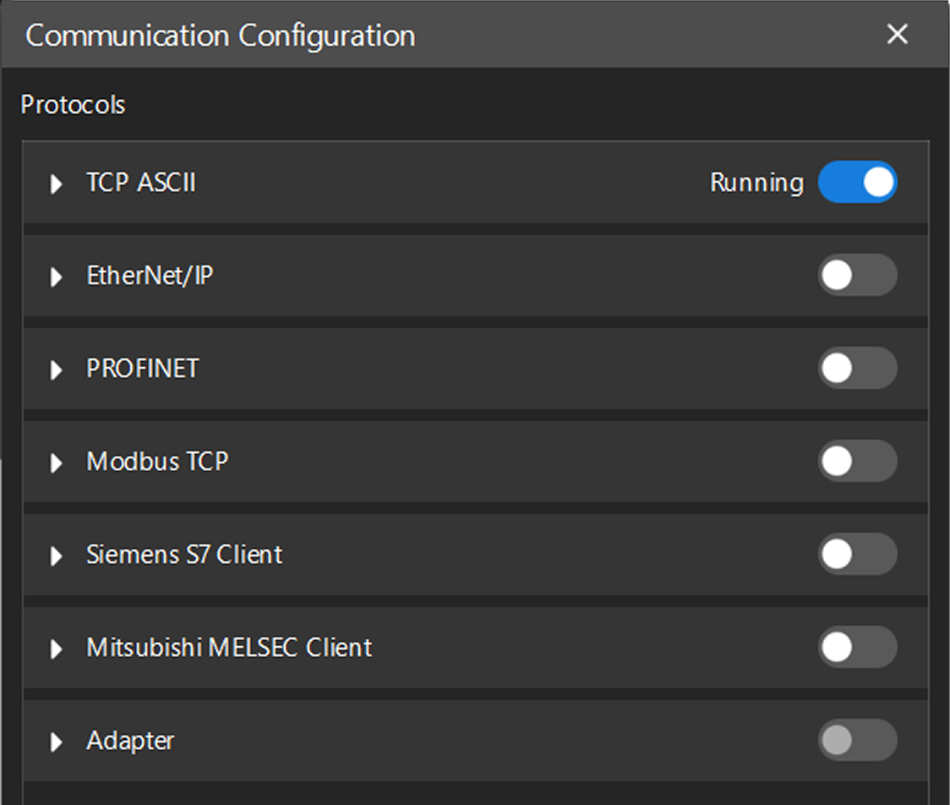The height and width of the screenshot is (805, 950).
Task: Switch on the Modbus TCP toggle
Action: [x=857, y=462]
